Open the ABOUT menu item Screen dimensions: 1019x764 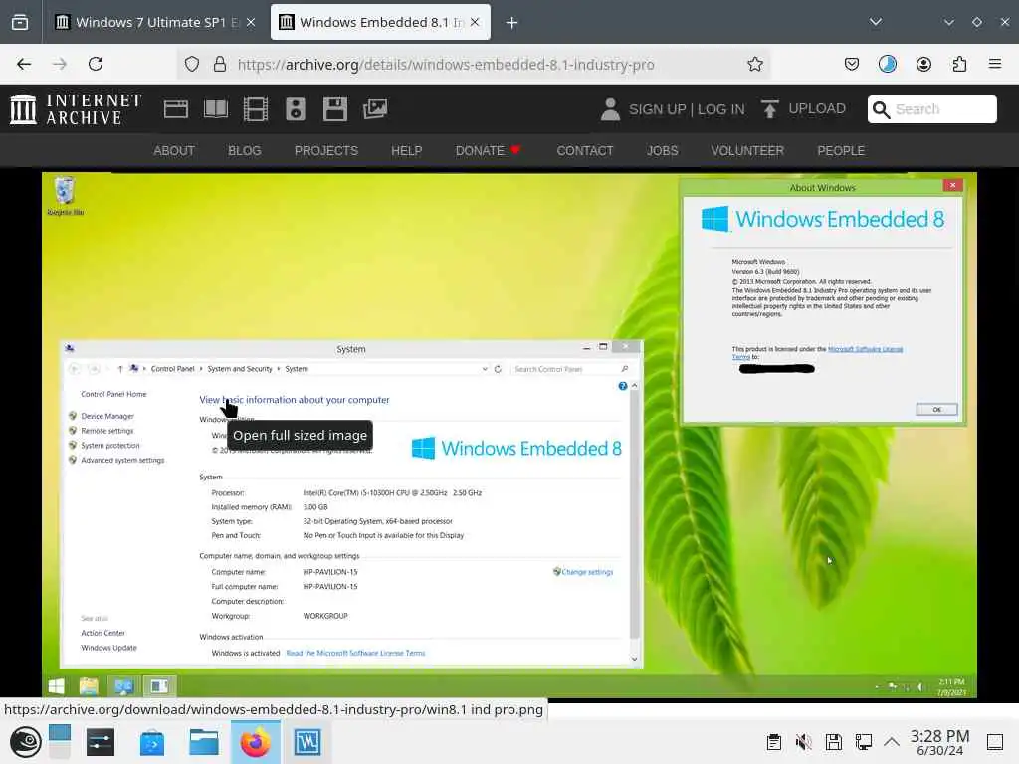(x=174, y=151)
